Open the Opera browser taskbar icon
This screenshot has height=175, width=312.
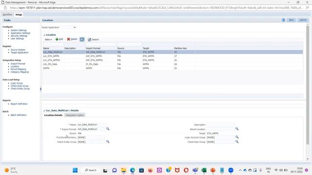pos(186,170)
